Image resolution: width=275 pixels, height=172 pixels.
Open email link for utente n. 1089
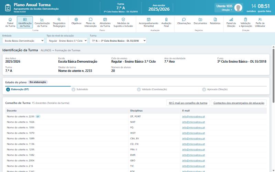click(x=194, y=139)
